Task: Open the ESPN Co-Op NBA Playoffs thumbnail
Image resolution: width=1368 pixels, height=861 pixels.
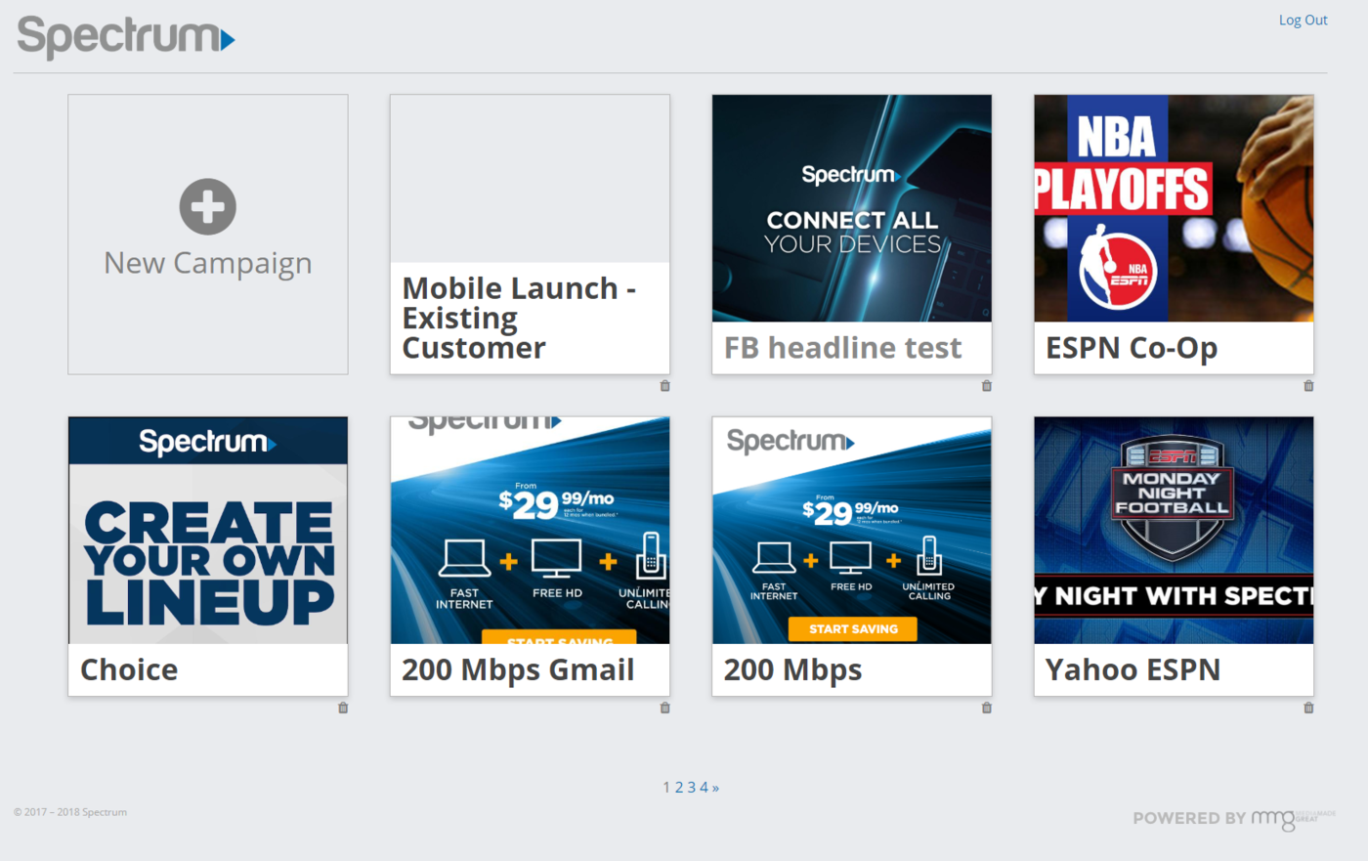Action: click(1174, 208)
